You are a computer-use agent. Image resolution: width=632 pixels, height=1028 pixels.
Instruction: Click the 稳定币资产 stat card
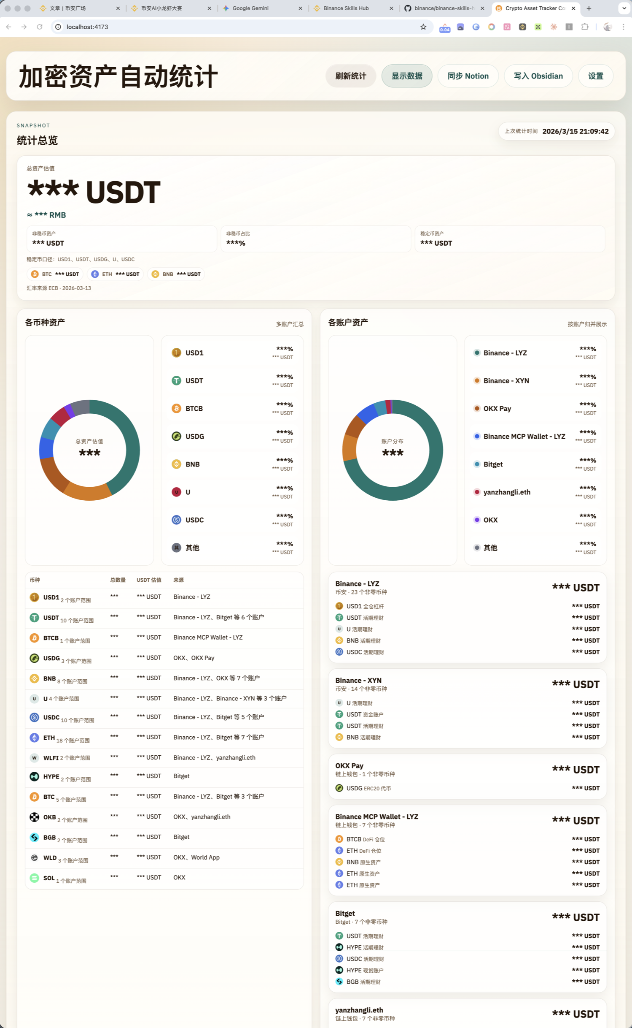click(x=510, y=239)
